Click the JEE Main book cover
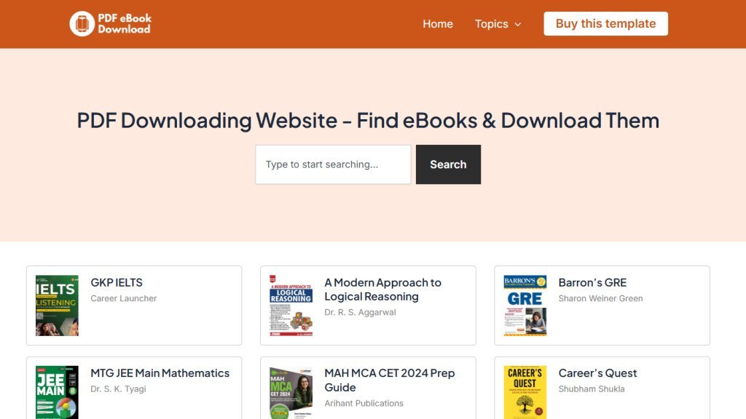Screen dimensions: 746x419 click(57, 393)
